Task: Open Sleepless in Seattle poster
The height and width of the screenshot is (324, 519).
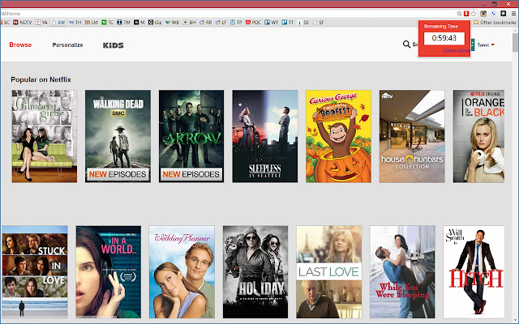Action: click(265, 136)
